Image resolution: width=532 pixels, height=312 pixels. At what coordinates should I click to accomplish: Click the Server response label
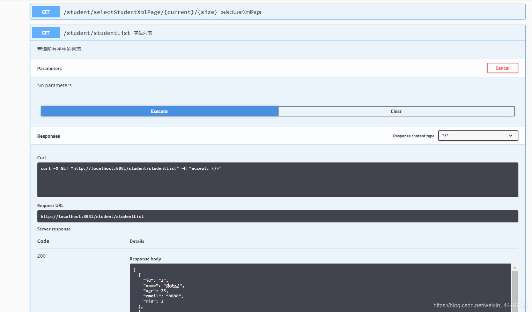pyautogui.click(x=54, y=229)
